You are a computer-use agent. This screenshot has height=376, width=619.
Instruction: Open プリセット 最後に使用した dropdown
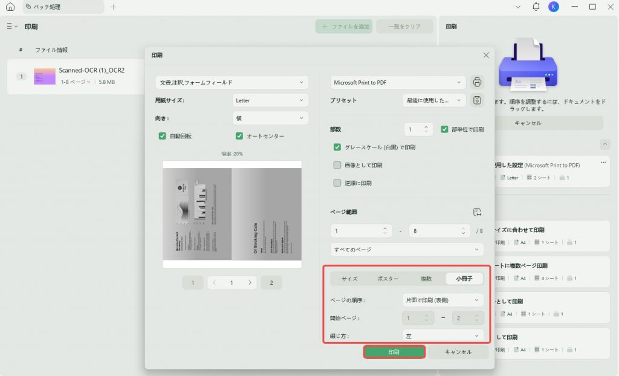click(x=434, y=100)
